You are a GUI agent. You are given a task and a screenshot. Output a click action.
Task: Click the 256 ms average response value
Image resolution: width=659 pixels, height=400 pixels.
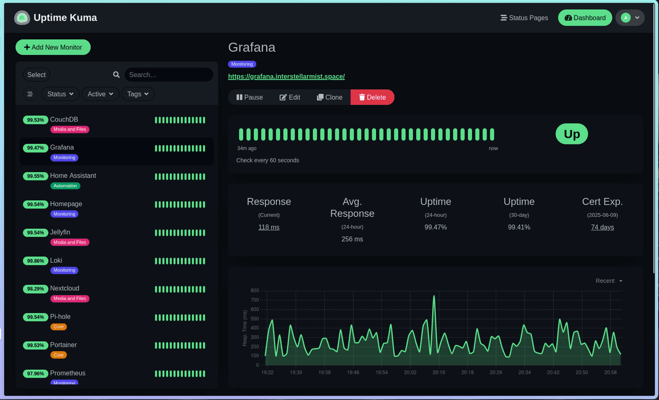click(x=352, y=239)
